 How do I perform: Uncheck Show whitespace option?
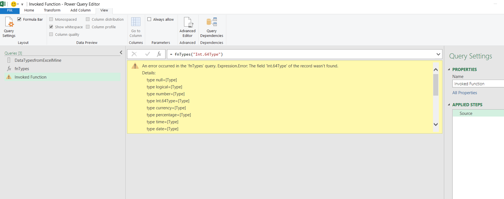(x=51, y=27)
